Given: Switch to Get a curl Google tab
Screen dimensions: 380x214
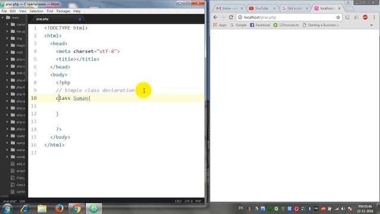Looking at the screenshot, I should tap(294, 8).
